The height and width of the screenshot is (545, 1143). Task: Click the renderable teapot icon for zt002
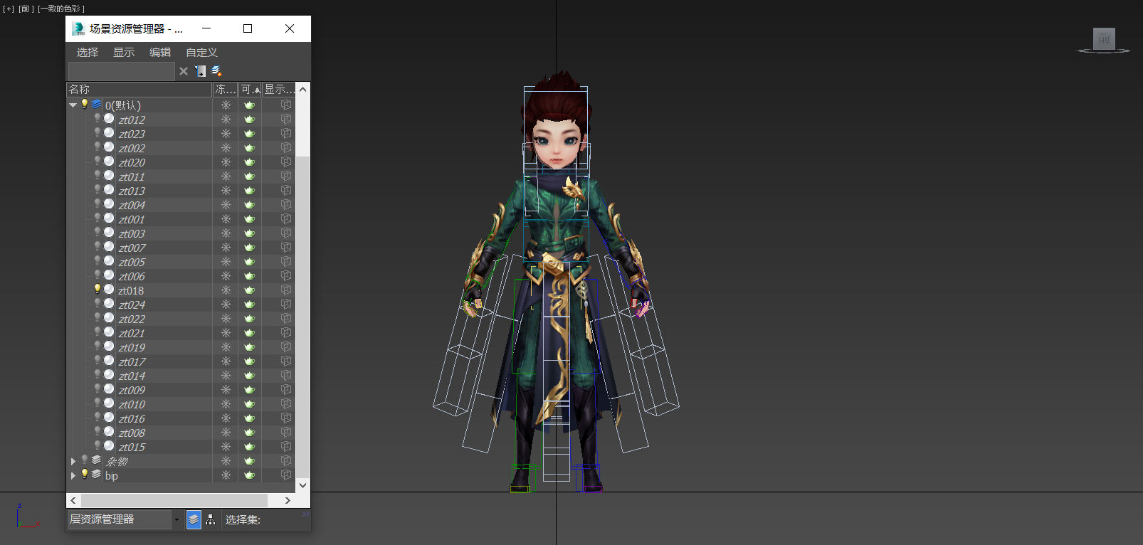point(249,148)
